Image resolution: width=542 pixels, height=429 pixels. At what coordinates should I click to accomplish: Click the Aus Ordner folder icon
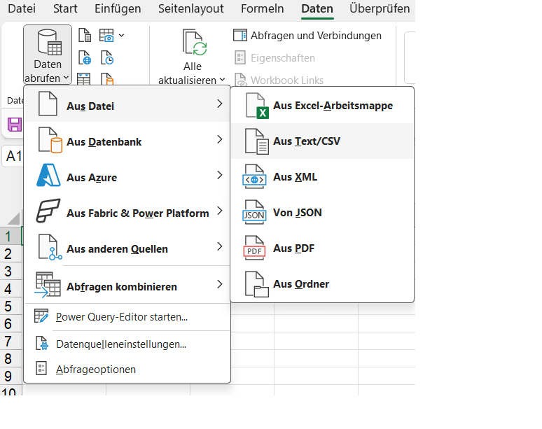pyautogui.click(x=256, y=284)
